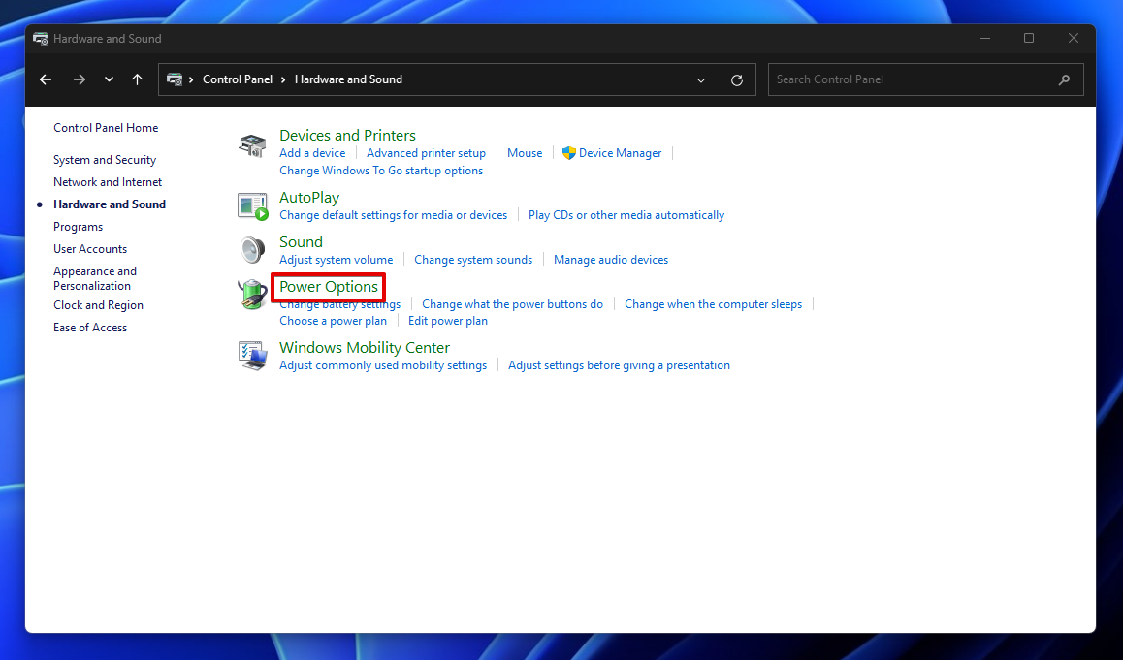The image size is (1123, 660).
Task: Click Edit power plan
Action: click(x=448, y=321)
